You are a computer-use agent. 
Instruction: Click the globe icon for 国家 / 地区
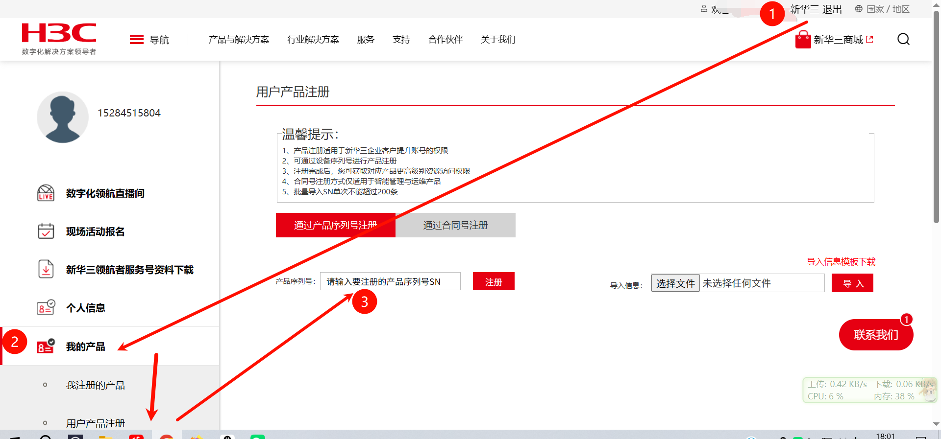[x=859, y=9]
